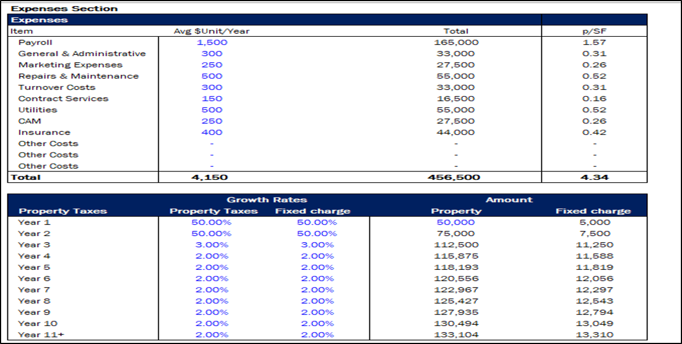
Task: Select Year 5 Property amount 118,193
Action: click(x=456, y=268)
